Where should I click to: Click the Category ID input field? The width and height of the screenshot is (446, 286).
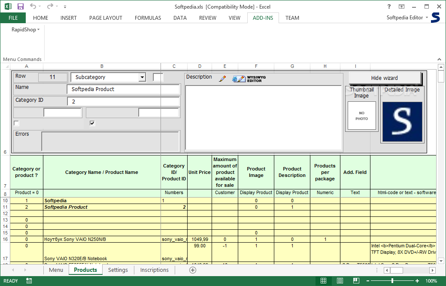click(124, 102)
